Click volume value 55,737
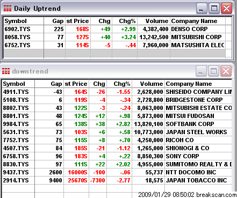Viewport: 237px width, 198px height. (x=154, y=172)
